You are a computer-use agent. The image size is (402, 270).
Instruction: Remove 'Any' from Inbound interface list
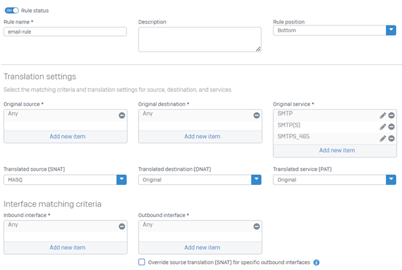pyautogui.click(x=122, y=226)
